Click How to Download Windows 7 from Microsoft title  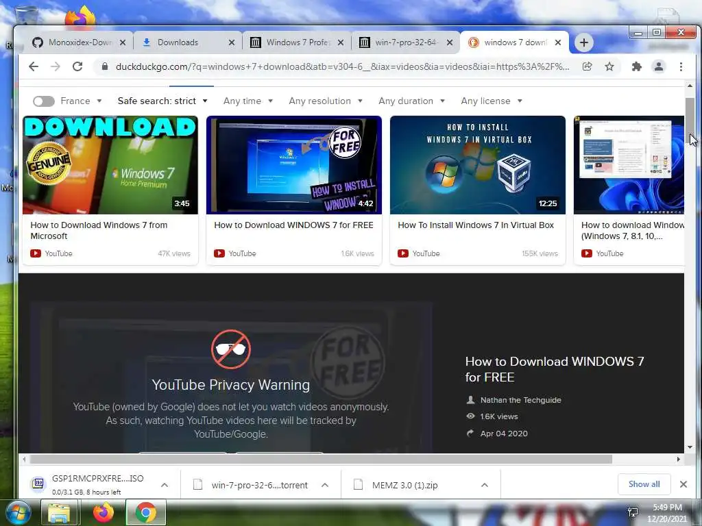coord(99,230)
